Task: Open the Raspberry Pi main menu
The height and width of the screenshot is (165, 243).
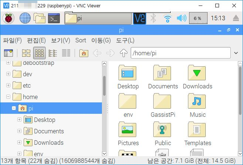Action: click(x=8, y=18)
